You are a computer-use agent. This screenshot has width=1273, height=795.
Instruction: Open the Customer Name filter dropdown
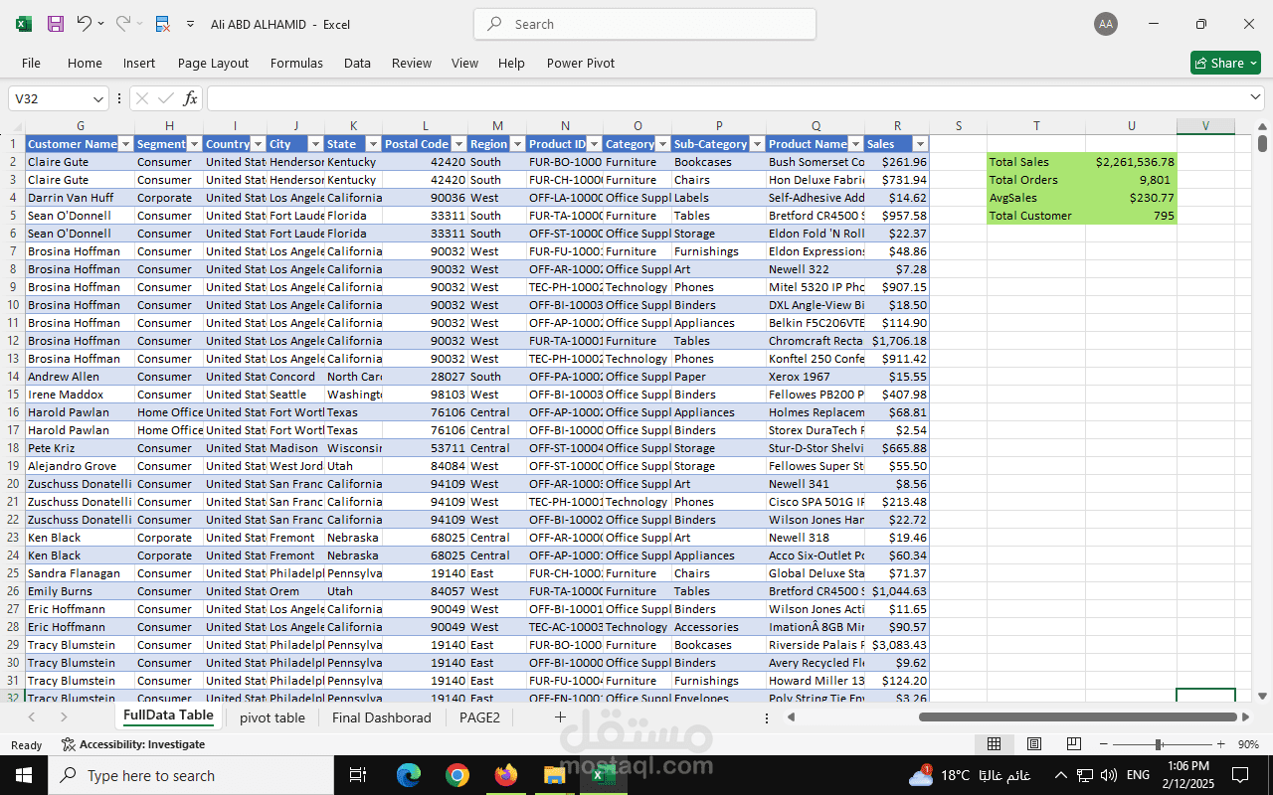click(125, 144)
